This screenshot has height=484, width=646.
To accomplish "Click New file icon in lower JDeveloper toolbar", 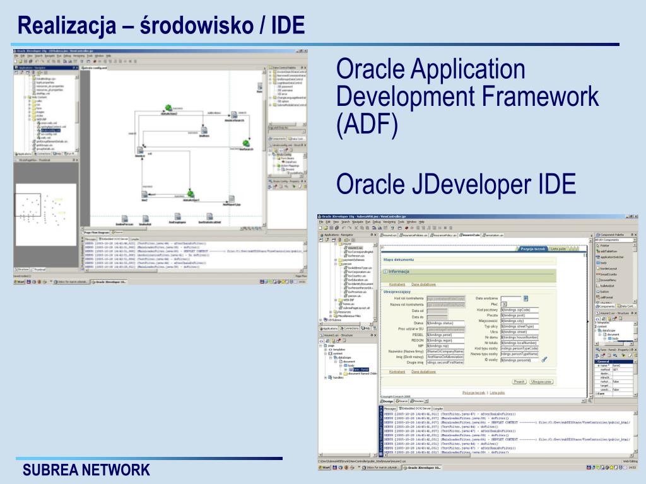I will (320, 228).
